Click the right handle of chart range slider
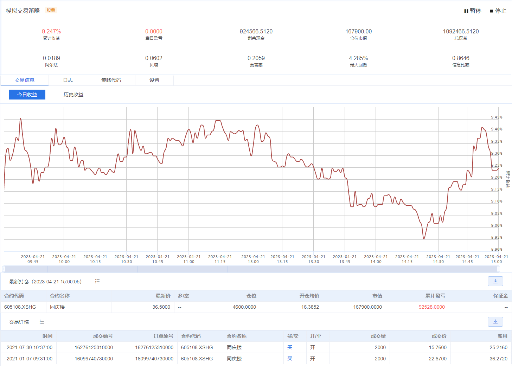Screen dimensions: 512x366 498,269
